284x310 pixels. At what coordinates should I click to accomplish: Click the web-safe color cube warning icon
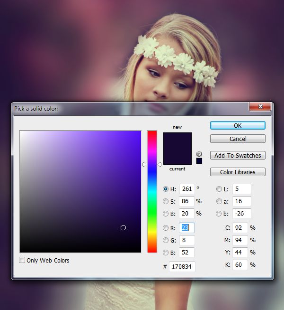click(199, 154)
